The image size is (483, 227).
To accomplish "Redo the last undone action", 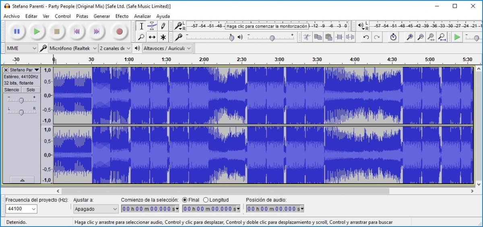I will coord(377,37).
